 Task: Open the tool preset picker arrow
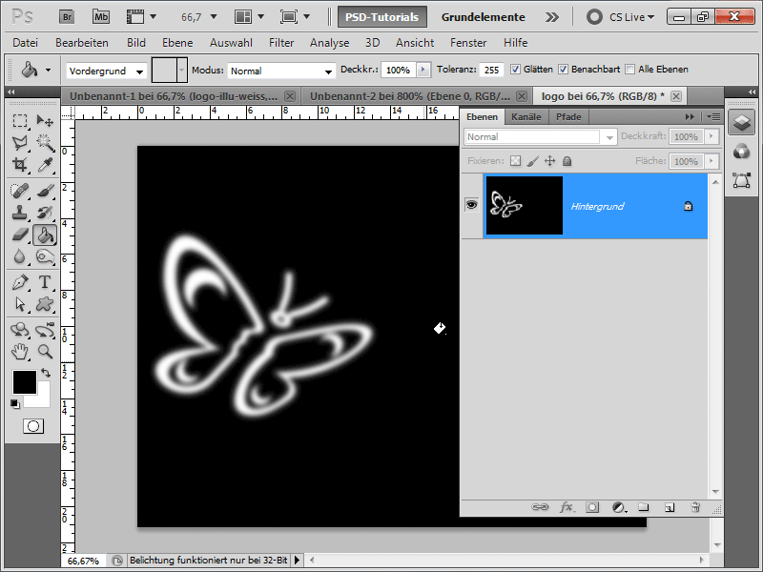48,70
